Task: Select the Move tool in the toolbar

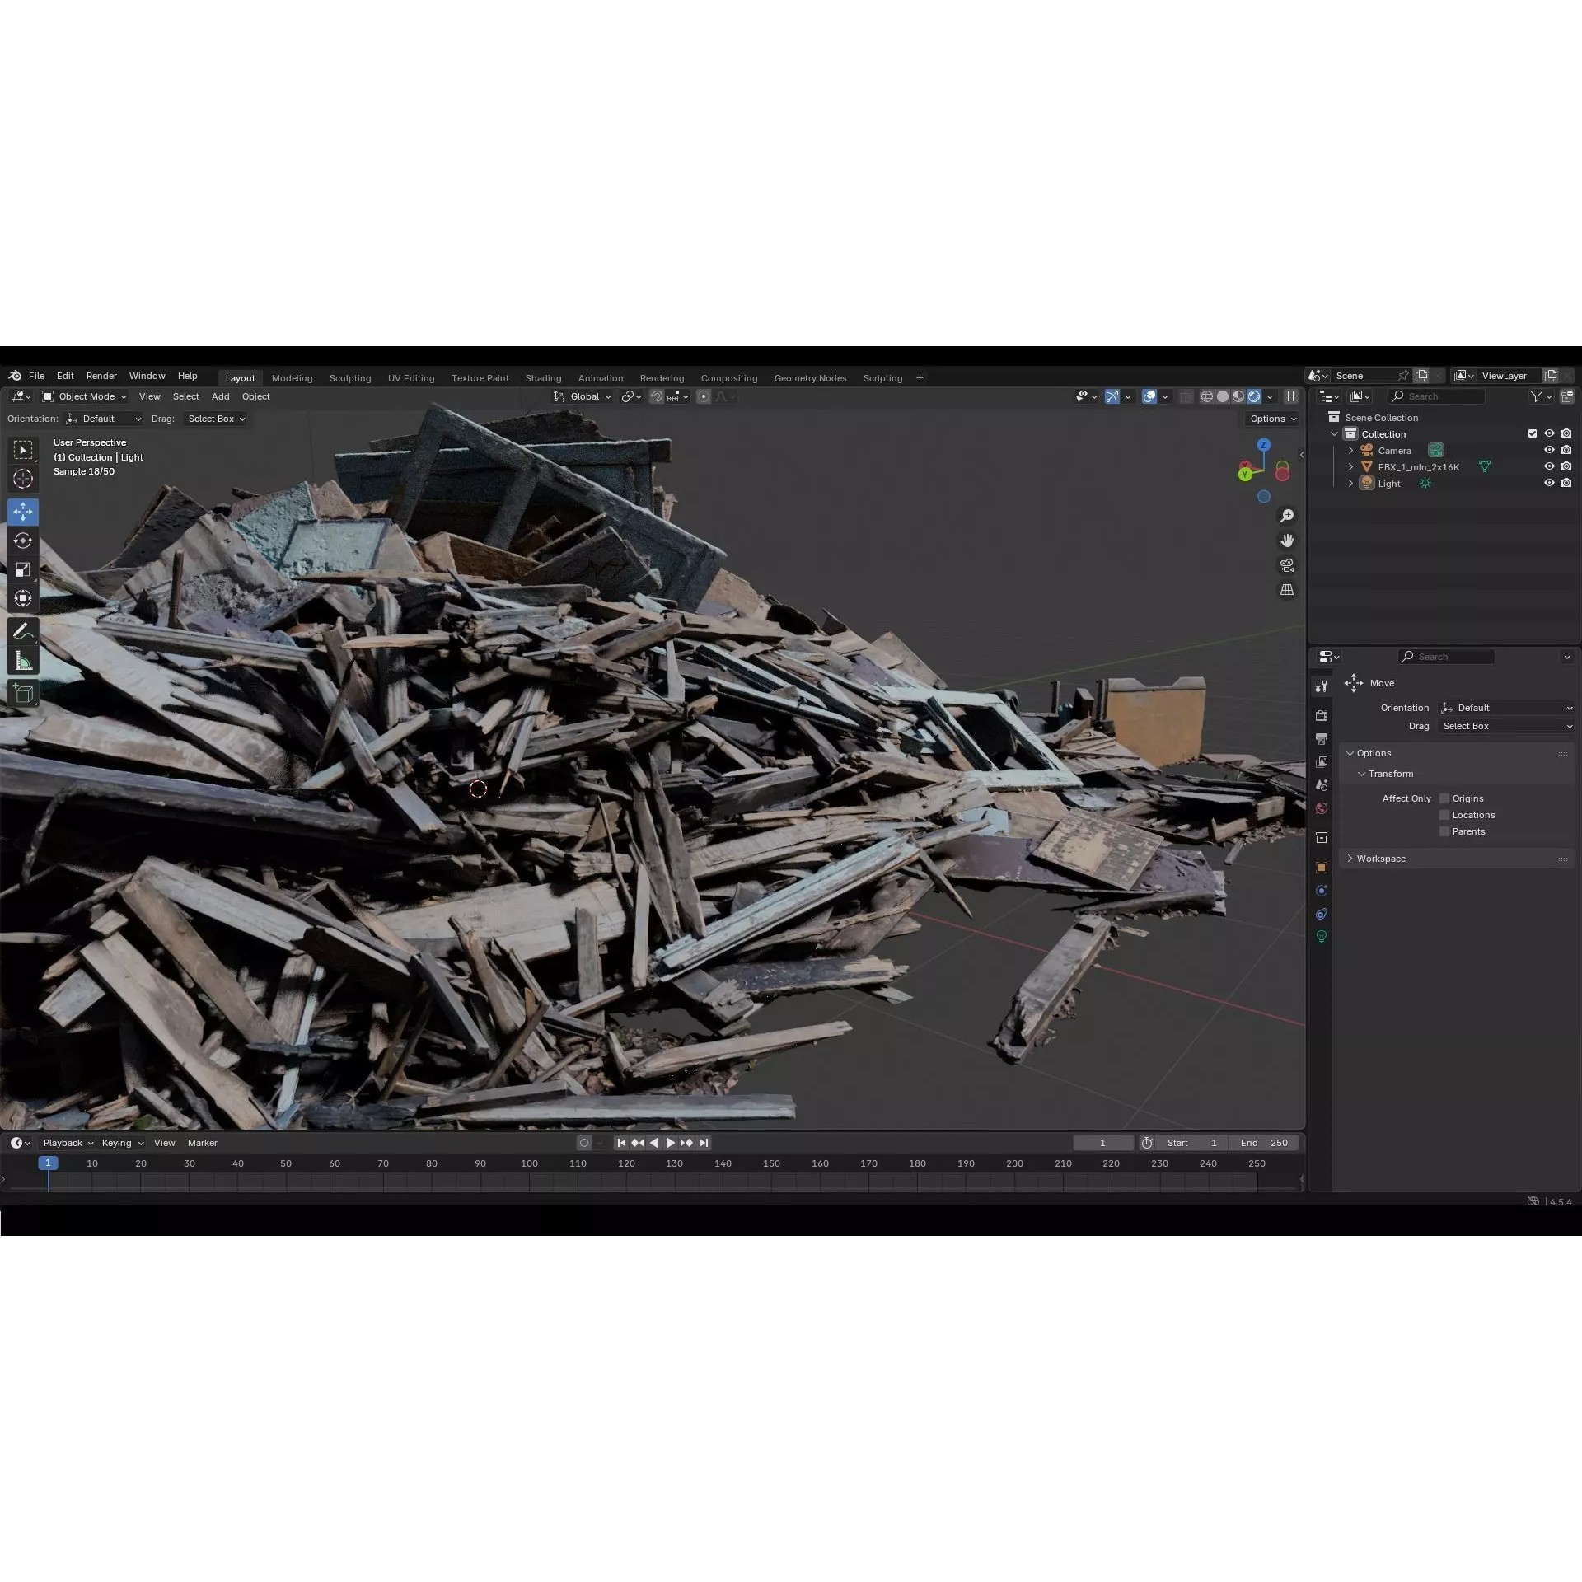Action: tap(23, 512)
